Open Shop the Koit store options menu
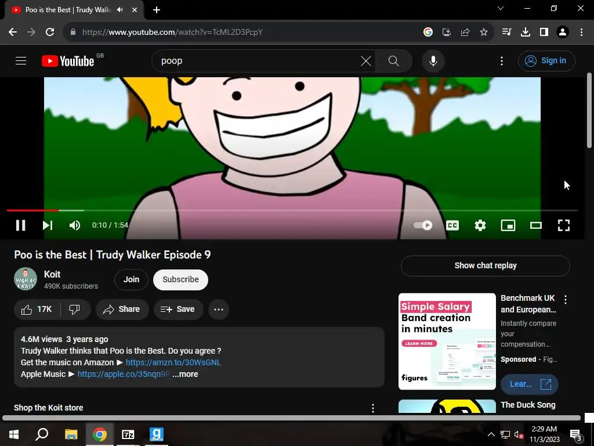The width and height of the screenshot is (594, 446). [373, 408]
